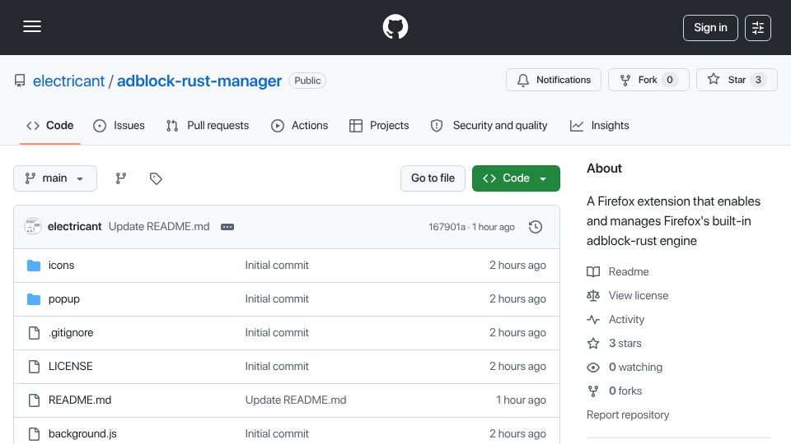Image resolution: width=791 pixels, height=444 pixels.
Task: Open electricant commit author name
Action: 75,227
